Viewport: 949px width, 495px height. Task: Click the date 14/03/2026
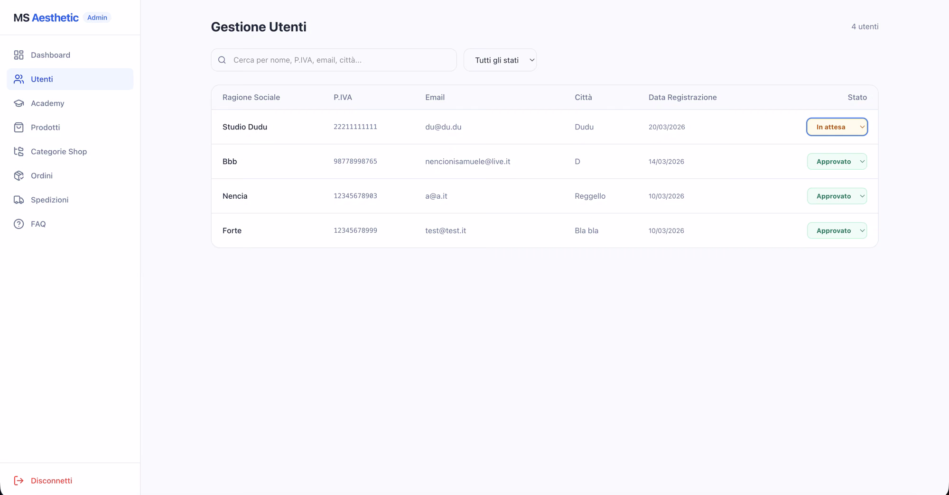point(666,162)
